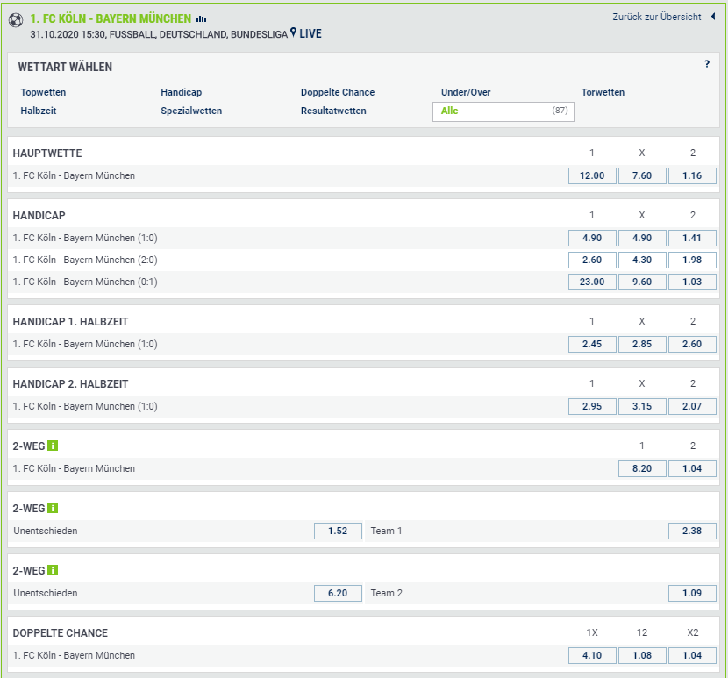This screenshot has width=728, height=678.
Task: Pick 2-Weg odds 8.20
Action: click(x=642, y=468)
